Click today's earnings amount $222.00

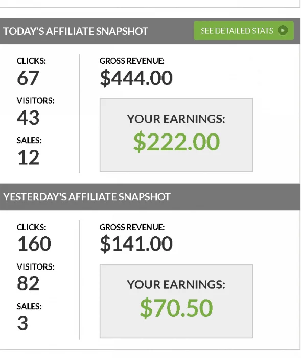176,142
